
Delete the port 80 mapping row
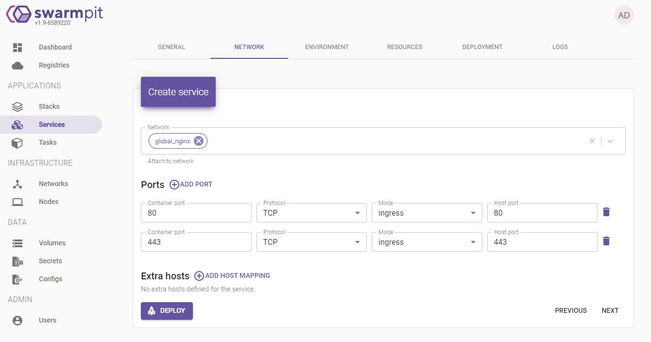[606, 212]
